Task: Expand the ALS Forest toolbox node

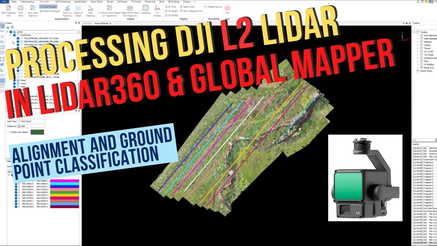Action: (x=418, y=51)
